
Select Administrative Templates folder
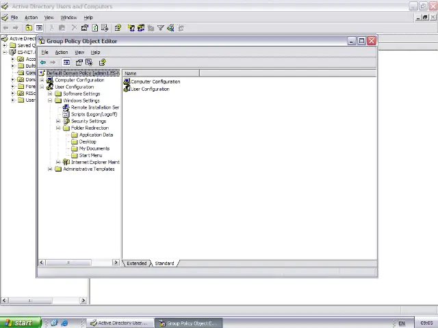click(x=89, y=169)
